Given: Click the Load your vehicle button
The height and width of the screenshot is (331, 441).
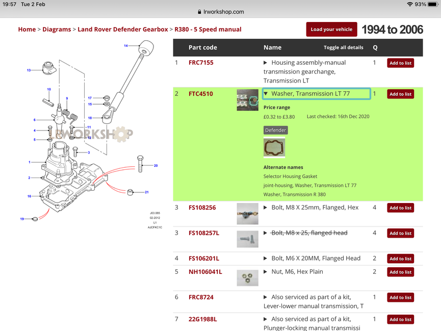Looking at the screenshot, I should pos(331,29).
